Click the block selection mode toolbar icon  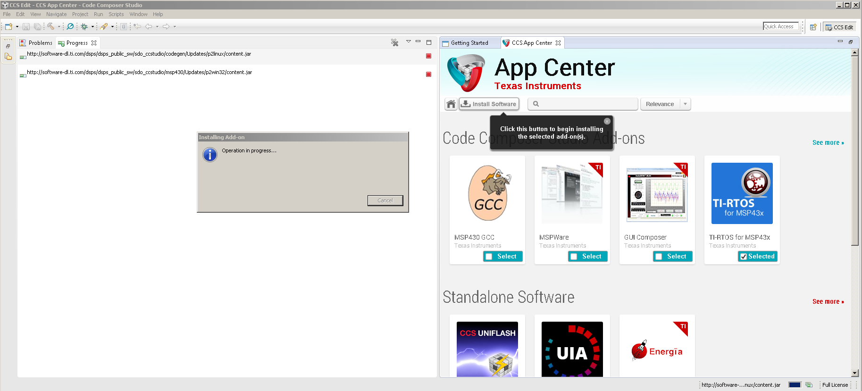[x=124, y=26]
